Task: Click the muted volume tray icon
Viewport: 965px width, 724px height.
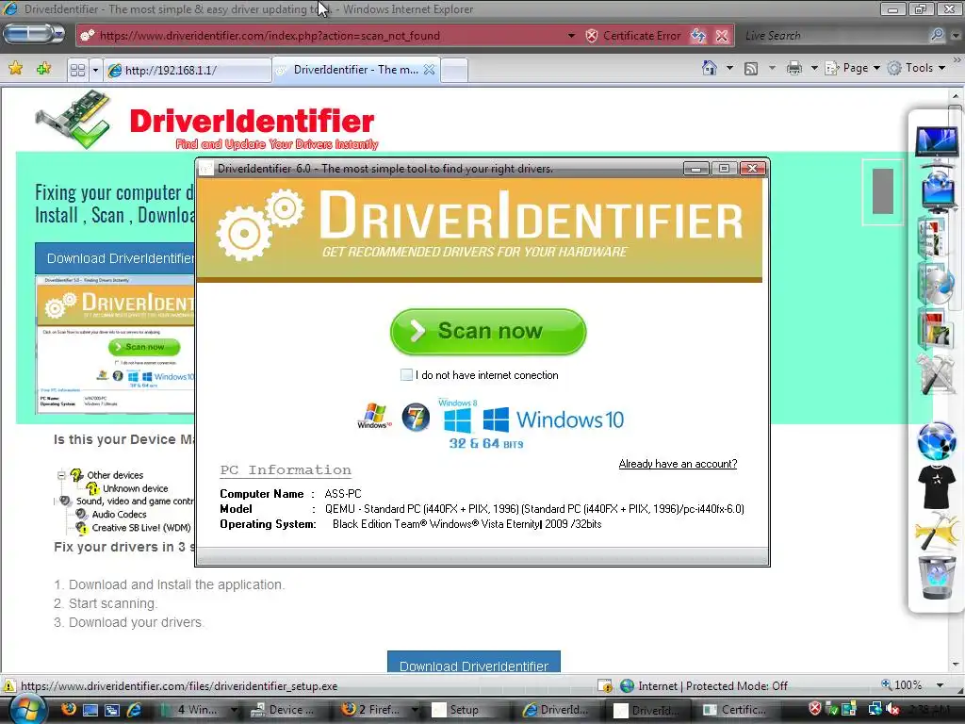Action: coord(892,709)
